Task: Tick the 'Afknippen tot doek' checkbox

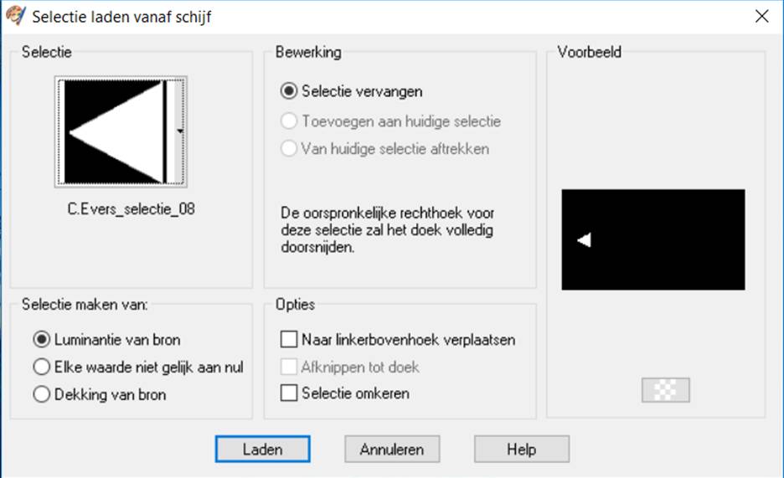Action: click(x=289, y=367)
